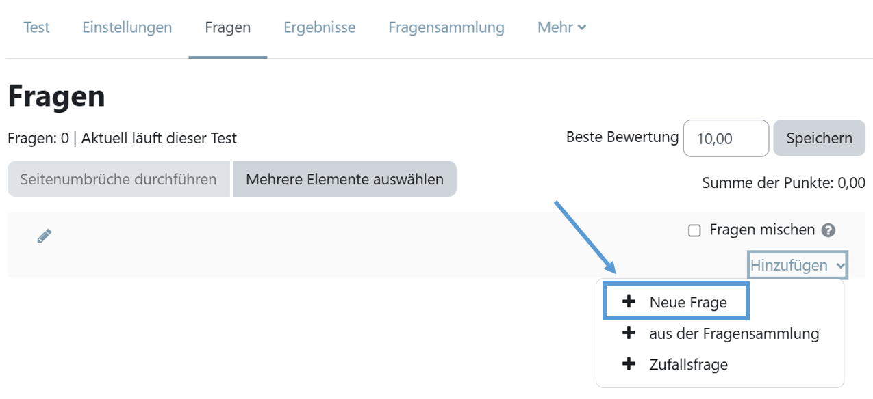
Task: Click Mehrere Elemente auswählen button
Action: coord(344,179)
